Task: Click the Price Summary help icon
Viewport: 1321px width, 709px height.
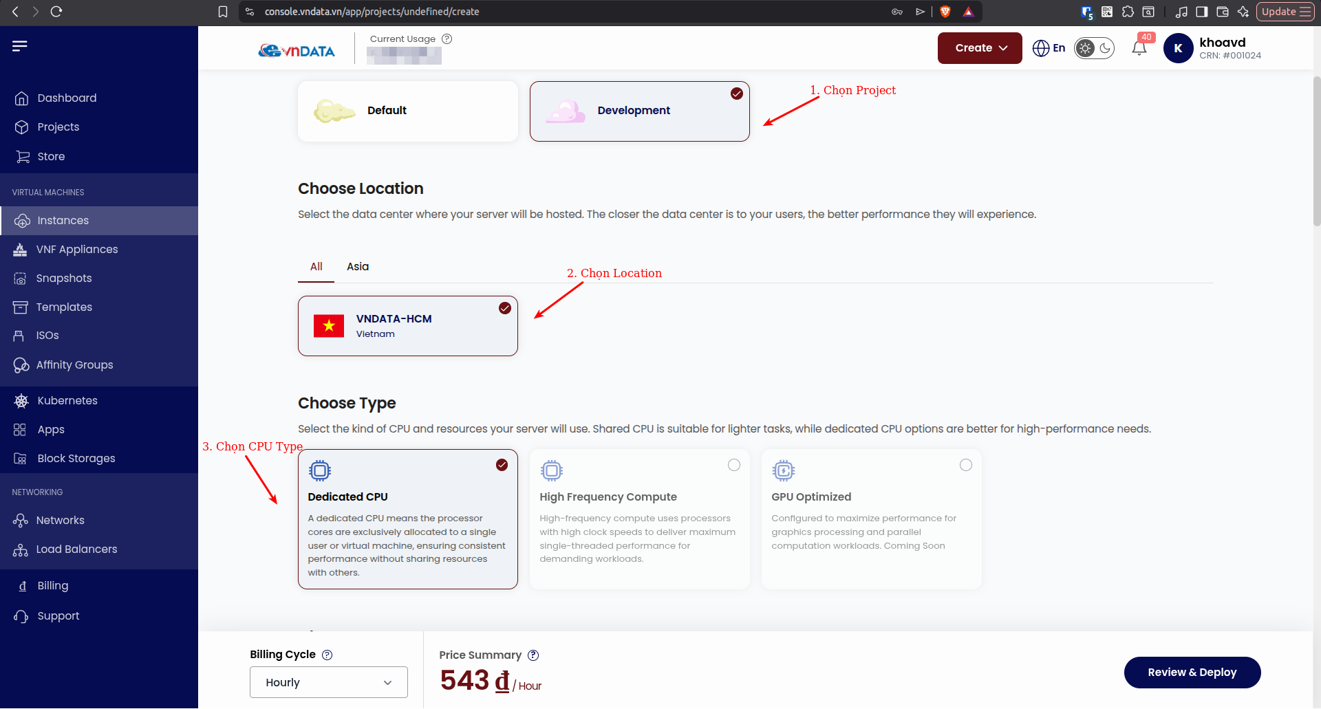Action: pos(533,655)
